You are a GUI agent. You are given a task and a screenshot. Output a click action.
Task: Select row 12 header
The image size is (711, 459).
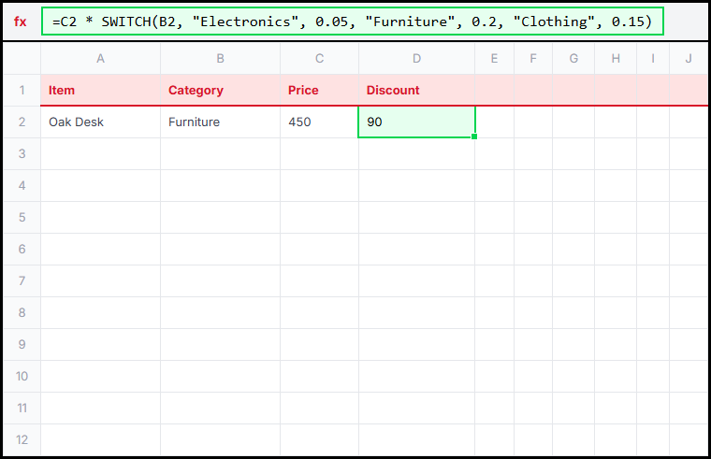click(x=22, y=439)
